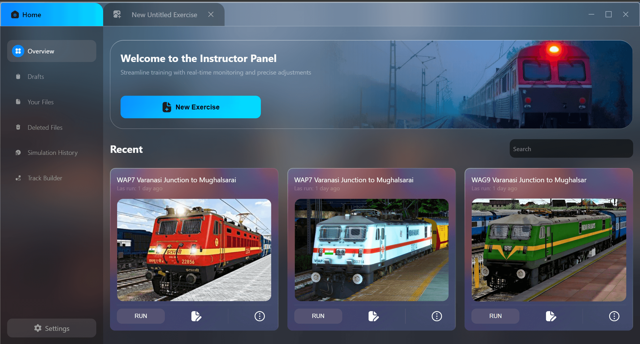The width and height of the screenshot is (640, 344).
Task: Open Settings at the bottom of the sidebar
Action: point(51,328)
